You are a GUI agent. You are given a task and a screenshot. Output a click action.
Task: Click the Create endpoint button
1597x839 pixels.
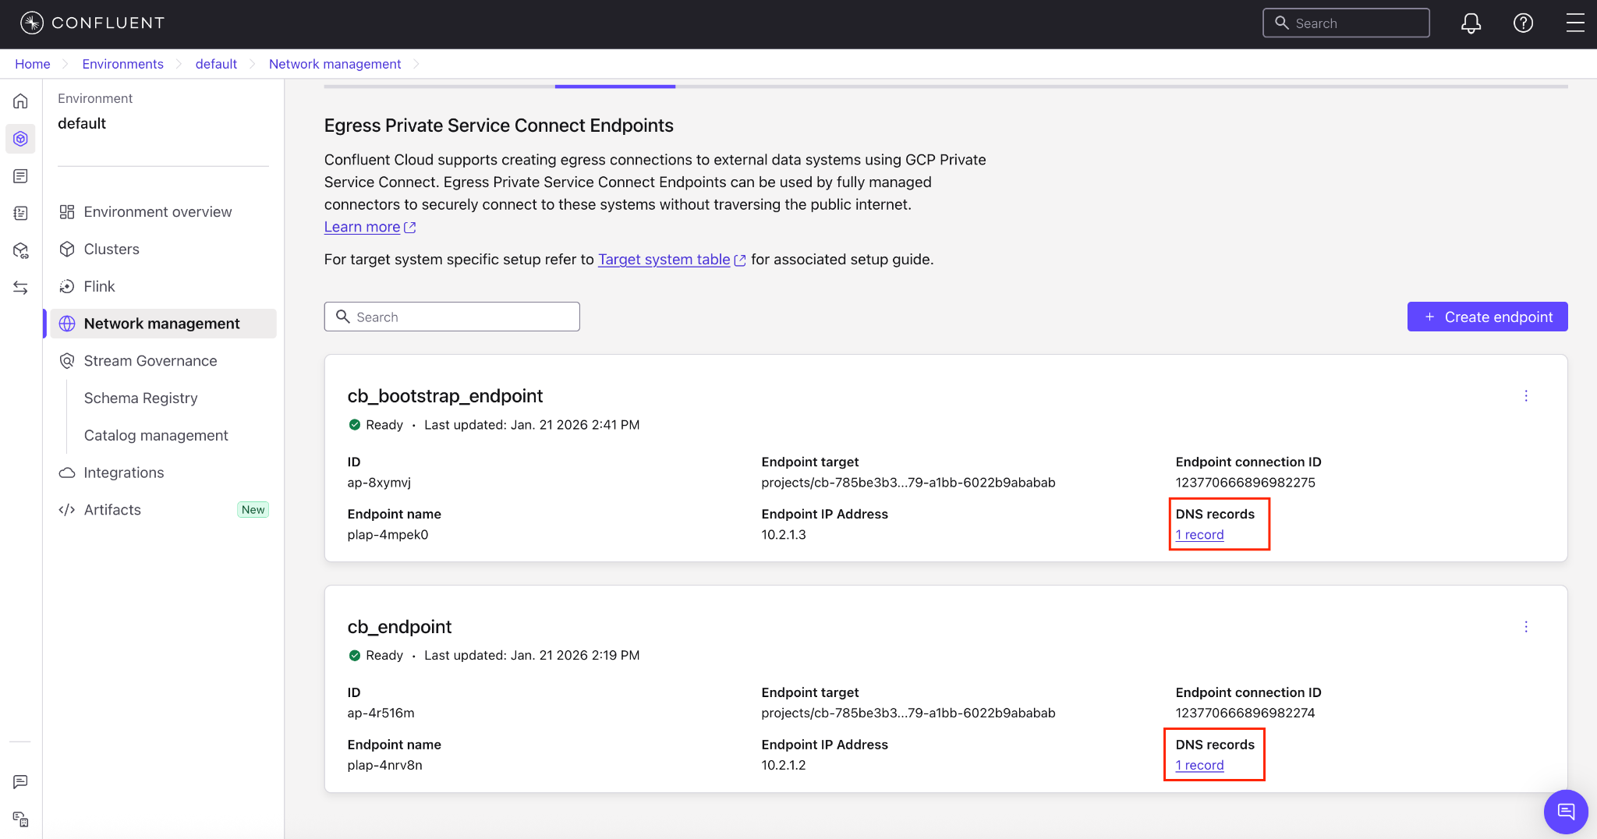pos(1487,317)
